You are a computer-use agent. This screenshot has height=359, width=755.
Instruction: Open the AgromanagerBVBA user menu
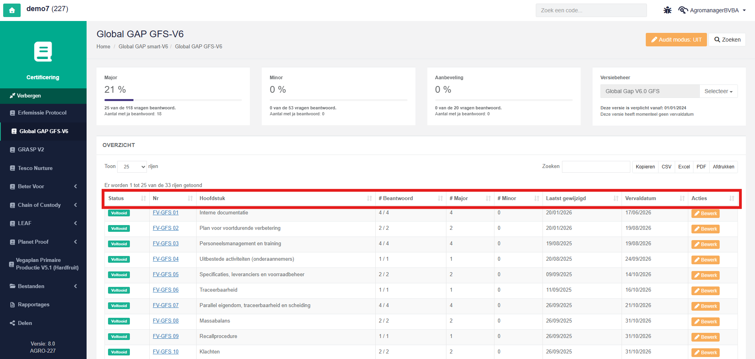[x=713, y=10]
